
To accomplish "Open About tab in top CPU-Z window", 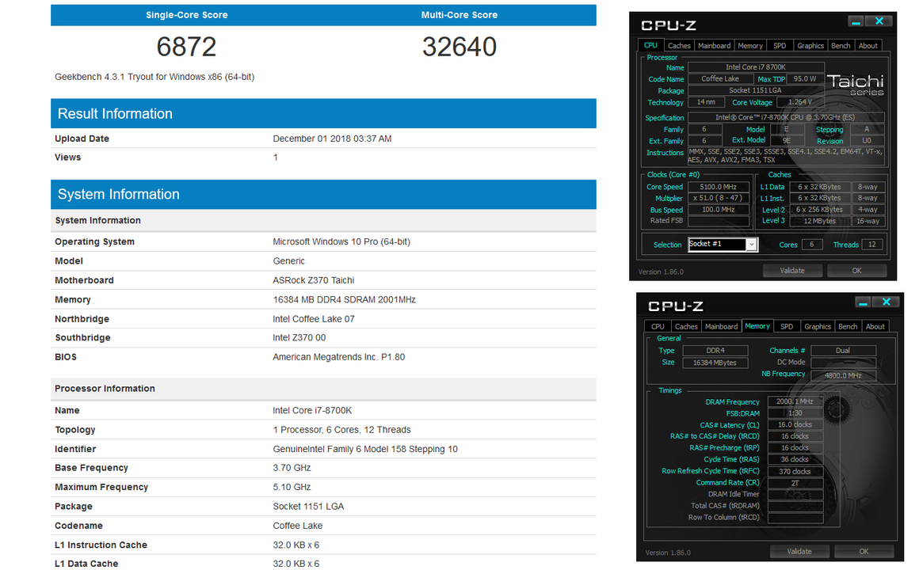I will pyautogui.click(x=868, y=46).
